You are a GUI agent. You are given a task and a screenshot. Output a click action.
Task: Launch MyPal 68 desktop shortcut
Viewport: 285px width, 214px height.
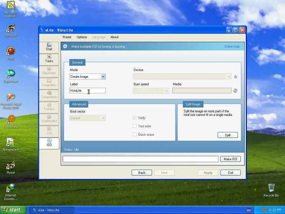[11, 31]
